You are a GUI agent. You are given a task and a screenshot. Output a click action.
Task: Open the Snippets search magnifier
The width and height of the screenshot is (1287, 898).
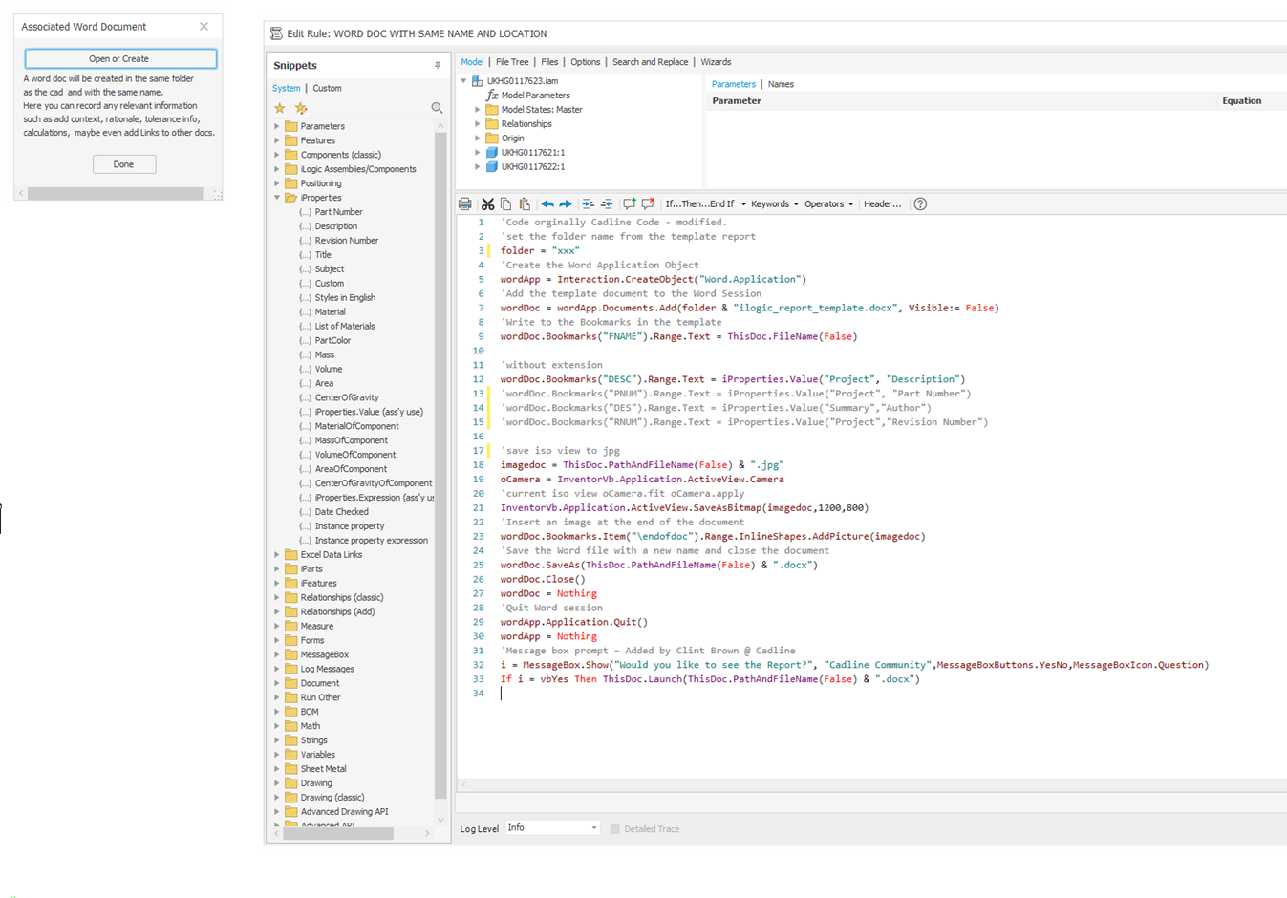pyautogui.click(x=437, y=108)
